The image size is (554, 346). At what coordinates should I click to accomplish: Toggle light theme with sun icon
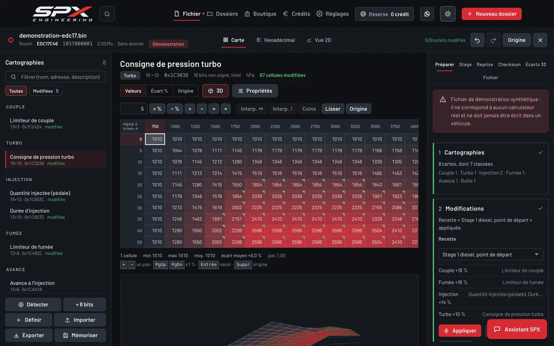tap(448, 14)
